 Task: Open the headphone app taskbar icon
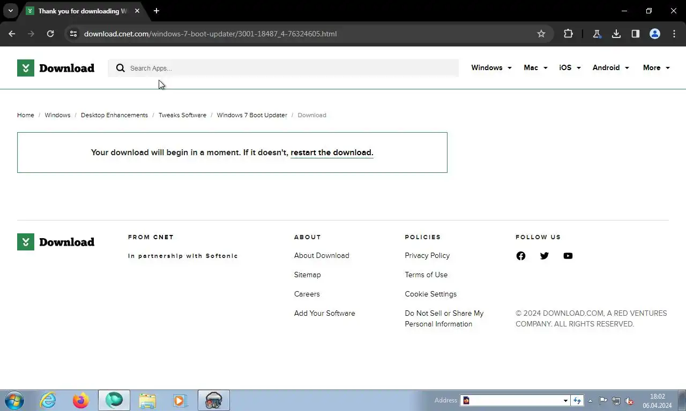click(214, 400)
